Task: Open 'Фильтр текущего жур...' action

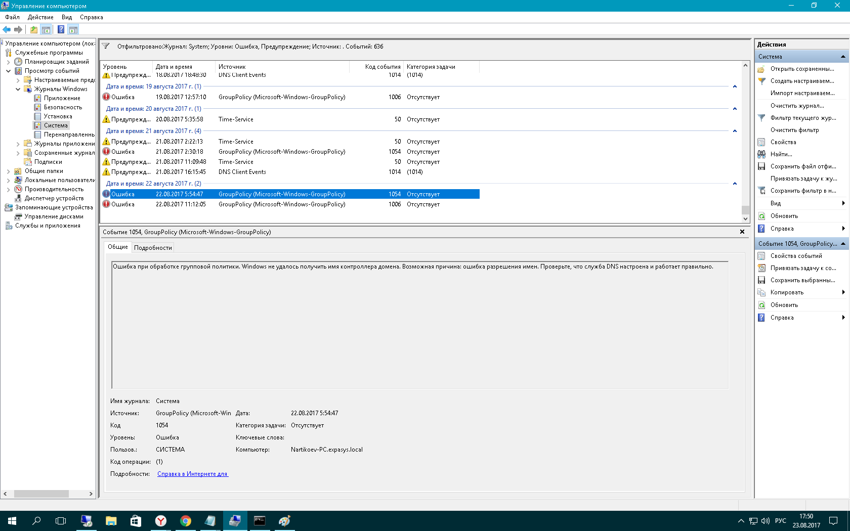Action: (802, 118)
